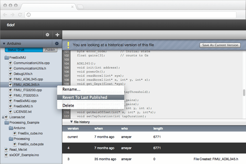Click the FreeSixIMU folder icon
Viewport: 246px width, 164px height.
pyautogui.click(x=7, y=58)
